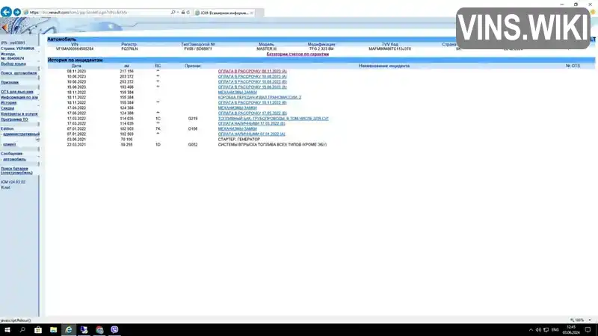Click the browser Forward arrow button
This screenshot has width=598, height=336.
coord(16,12)
